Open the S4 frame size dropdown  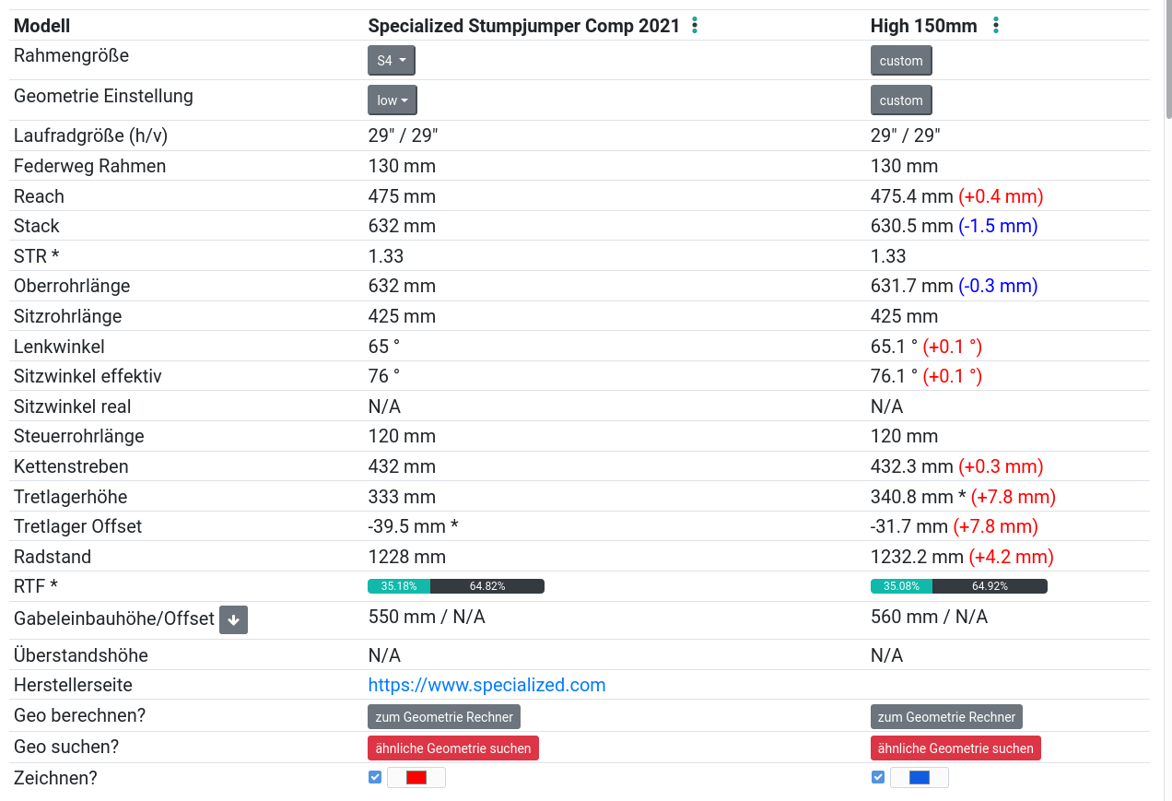pyautogui.click(x=392, y=61)
